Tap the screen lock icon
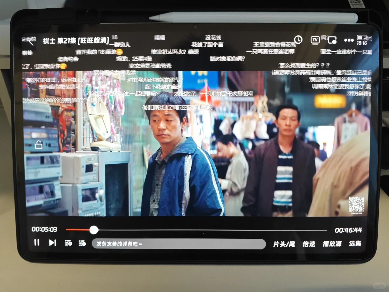Screen dimensions: 389x292 (39, 145)
